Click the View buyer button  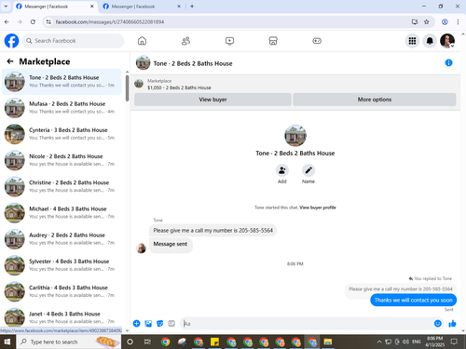[212, 100]
